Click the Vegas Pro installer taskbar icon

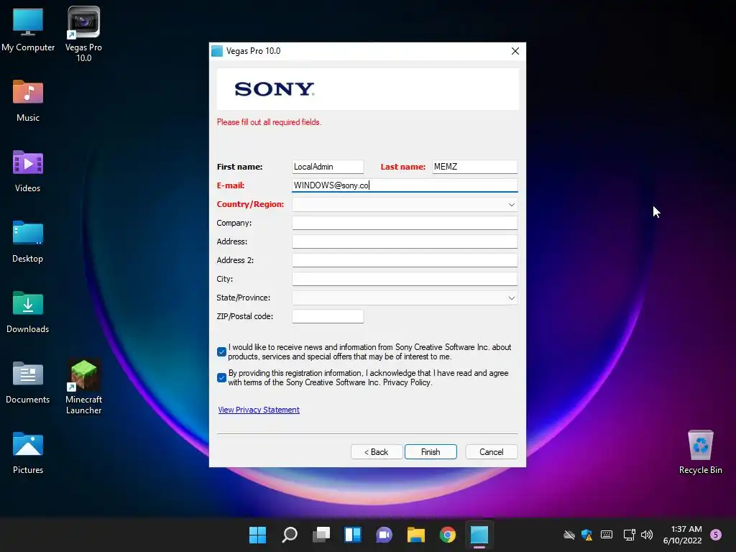pyautogui.click(x=479, y=535)
